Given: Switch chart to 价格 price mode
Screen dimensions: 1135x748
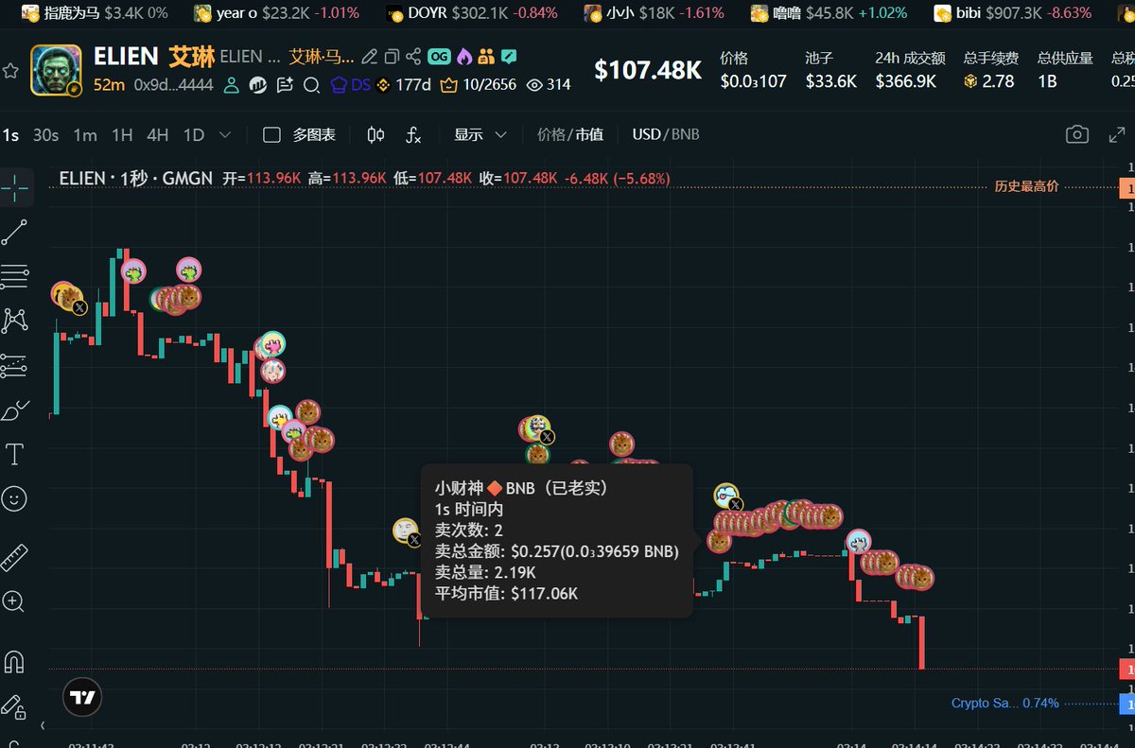Looking at the screenshot, I should 551,135.
